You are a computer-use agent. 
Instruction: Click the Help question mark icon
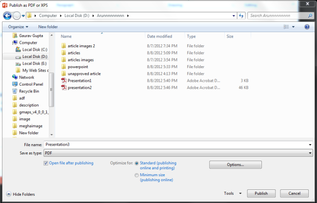[307, 27]
